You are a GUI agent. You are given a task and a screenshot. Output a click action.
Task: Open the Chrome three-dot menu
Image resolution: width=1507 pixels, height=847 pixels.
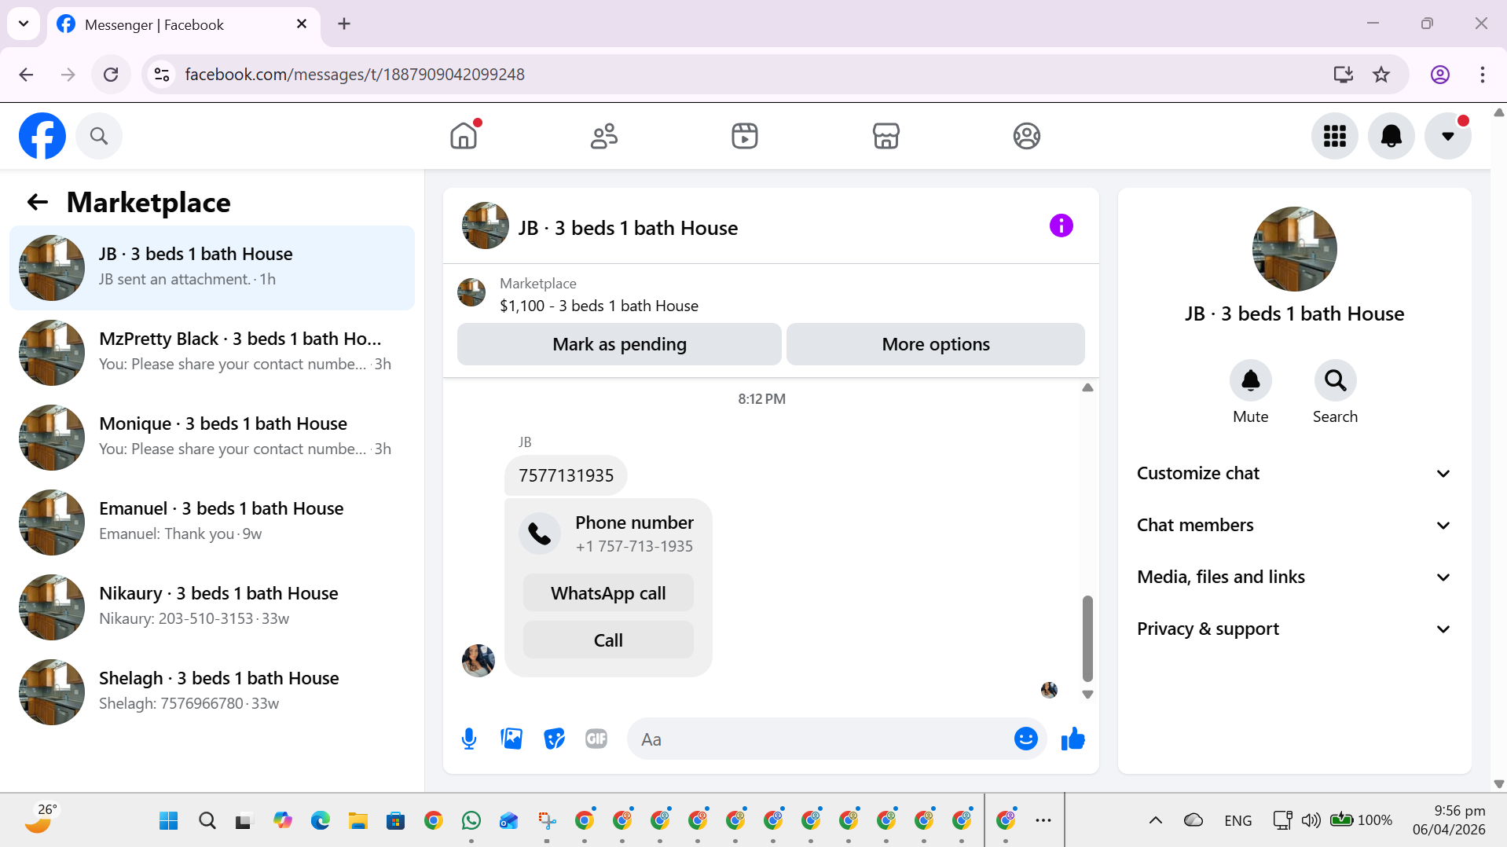coord(1483,75)
